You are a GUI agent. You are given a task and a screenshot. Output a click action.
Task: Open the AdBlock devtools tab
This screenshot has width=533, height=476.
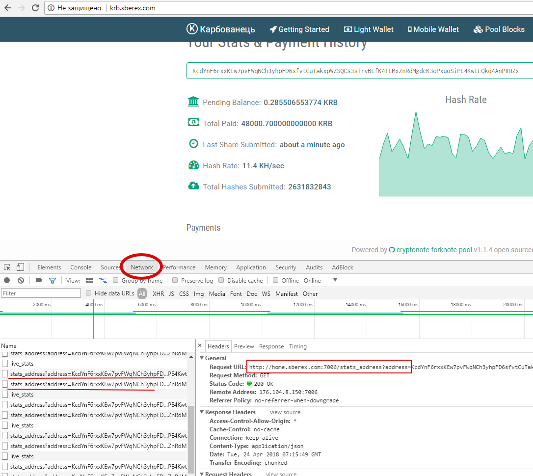tap(343, 267)
